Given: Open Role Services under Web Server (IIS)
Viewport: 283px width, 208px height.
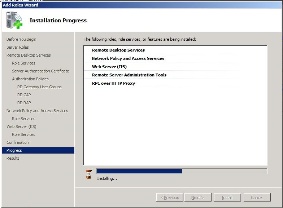Looking at the screenshot, I should coord(23,134).
